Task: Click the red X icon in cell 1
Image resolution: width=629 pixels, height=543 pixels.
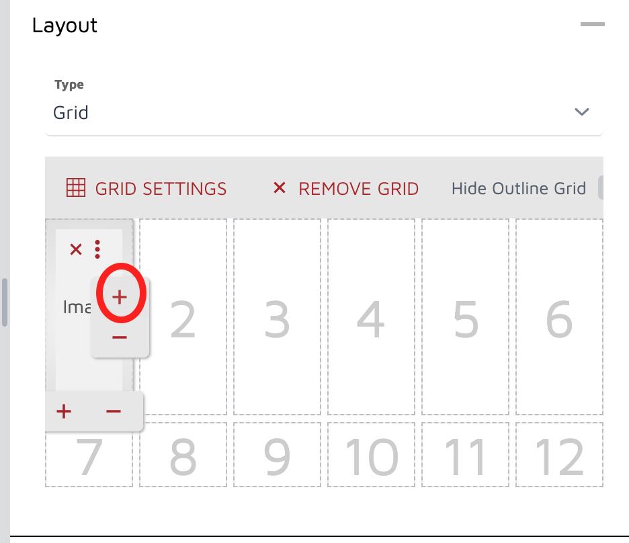Action: click(76, 250)
